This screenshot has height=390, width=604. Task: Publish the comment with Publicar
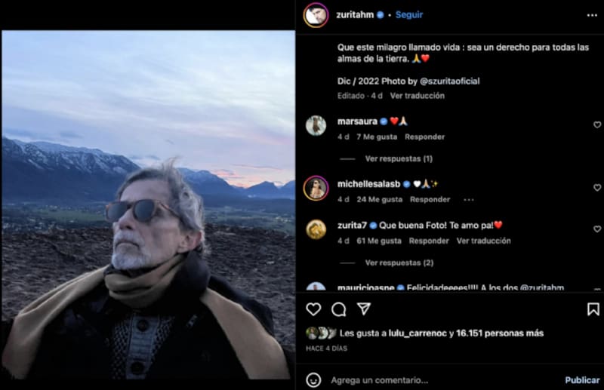point(582,379)
